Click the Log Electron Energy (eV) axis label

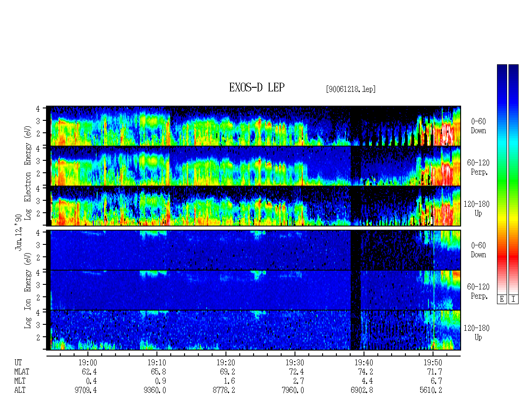tap(28, 173)
